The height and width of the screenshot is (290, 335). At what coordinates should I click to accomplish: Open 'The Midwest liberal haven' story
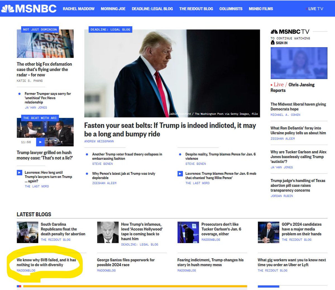tap(298, 106)
